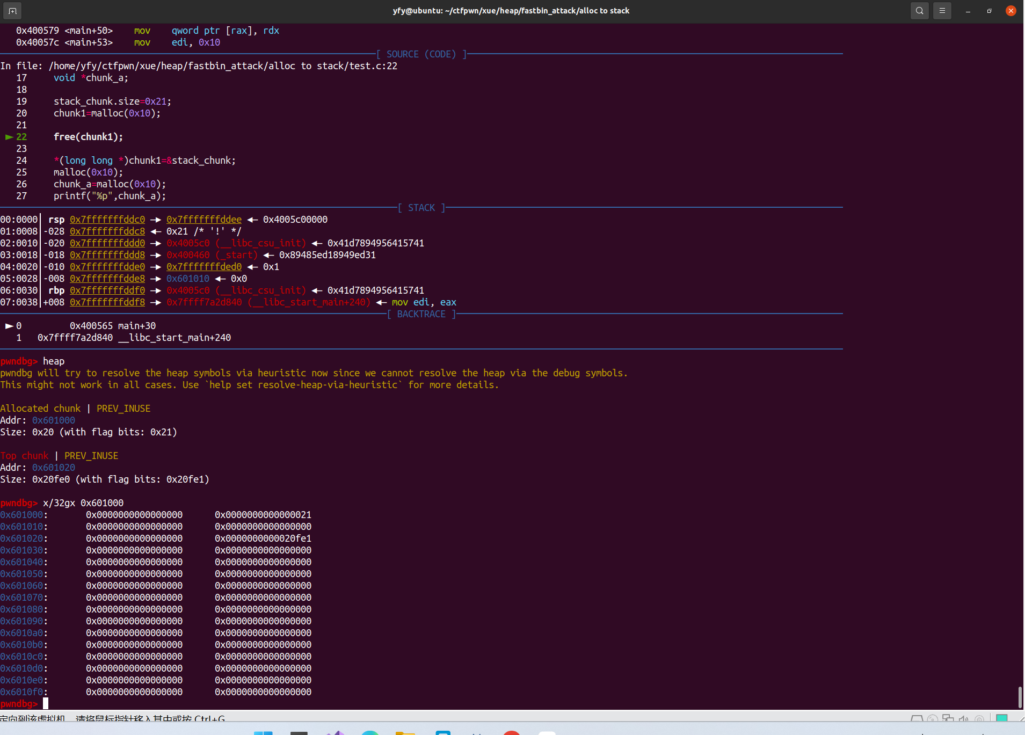Viewport: 1025px width, 735px height.
Task: Click source line 17 'void *chunk_a;'
Action: tap(91, 78)
